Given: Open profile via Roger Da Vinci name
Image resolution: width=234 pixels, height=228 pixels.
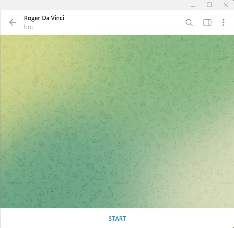Looking at the screenshot, I should [x=44, y=18].
